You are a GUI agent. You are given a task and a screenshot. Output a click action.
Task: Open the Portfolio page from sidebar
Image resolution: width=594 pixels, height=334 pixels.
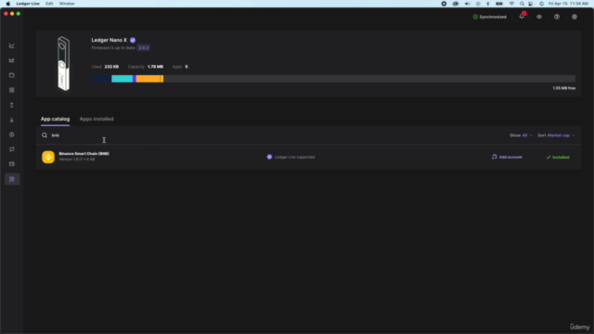click(x=12, y=45)
